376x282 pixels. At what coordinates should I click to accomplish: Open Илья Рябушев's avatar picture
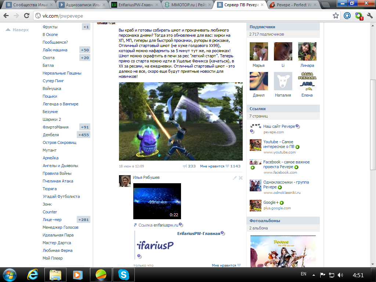click(x=125, y=181)
